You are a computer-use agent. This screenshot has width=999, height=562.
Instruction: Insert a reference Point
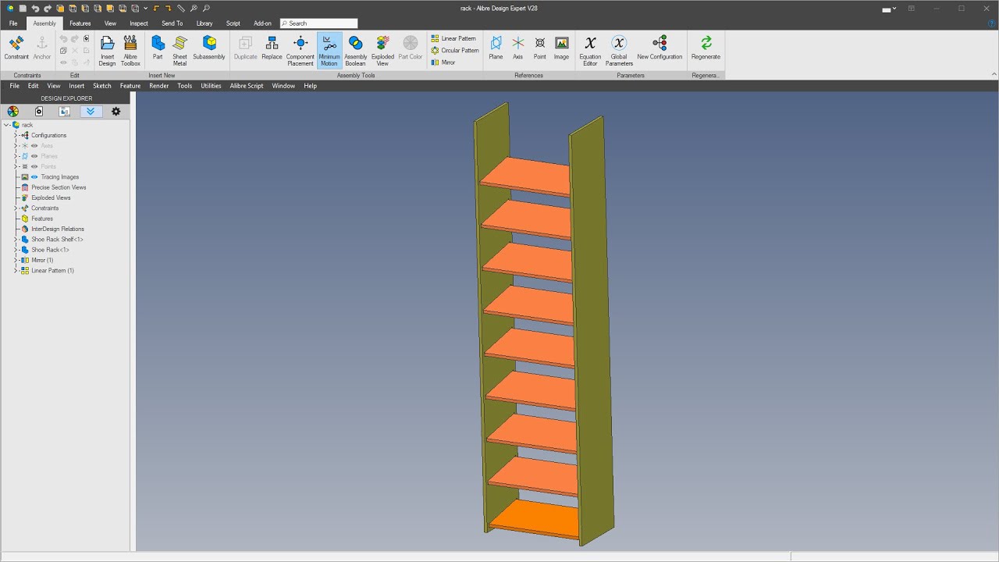[x=539, y=48]
